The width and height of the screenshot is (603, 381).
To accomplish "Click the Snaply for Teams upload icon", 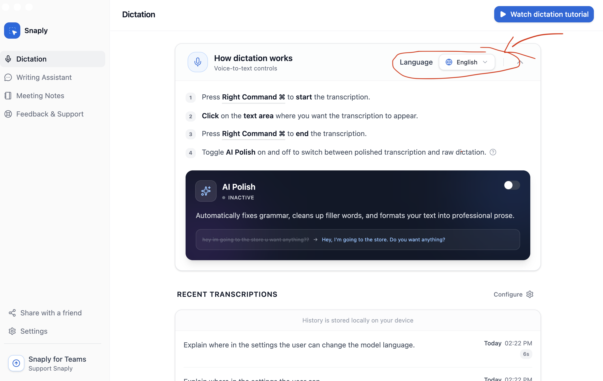I will coord(16,363).
